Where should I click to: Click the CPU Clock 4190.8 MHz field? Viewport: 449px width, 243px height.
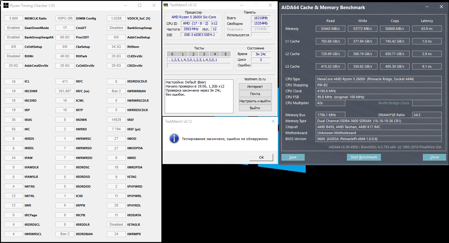379,91
